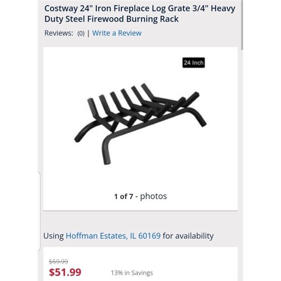The height and width of the screenshot is (281, 281).
Task: Open the photos gallery label
Action: (154, 196)
